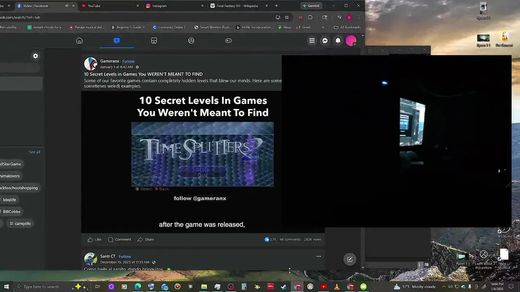Open Messenger chats icon
The height and width of the screenshot is (292, 520).
tap(325, 41)
